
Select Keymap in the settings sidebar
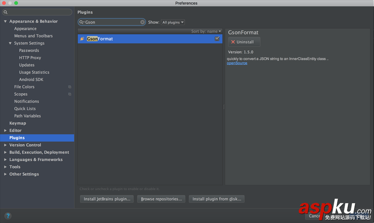[18, 123]
